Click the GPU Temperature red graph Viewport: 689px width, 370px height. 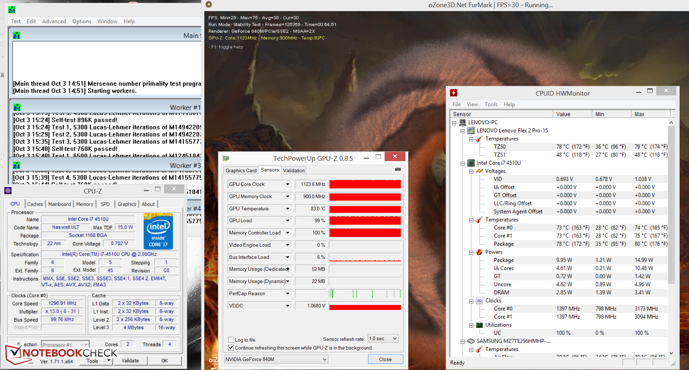(365, 209)
